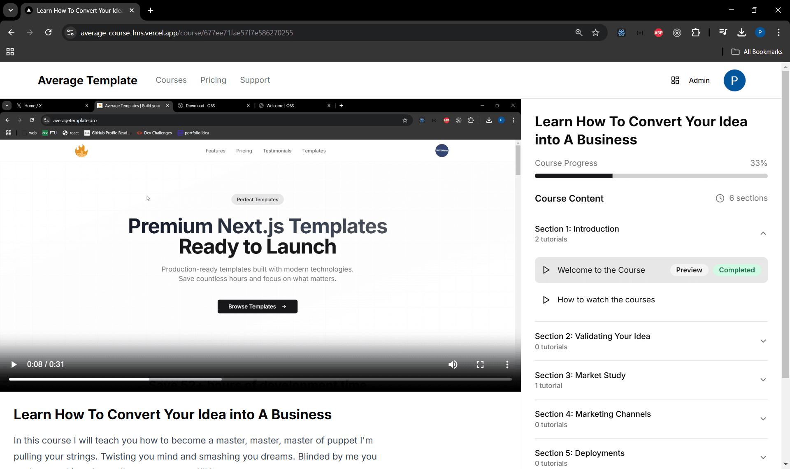The image size is (790, 469).
Task: Reload the page with the refresh icon
Action: tap(48, 33)
